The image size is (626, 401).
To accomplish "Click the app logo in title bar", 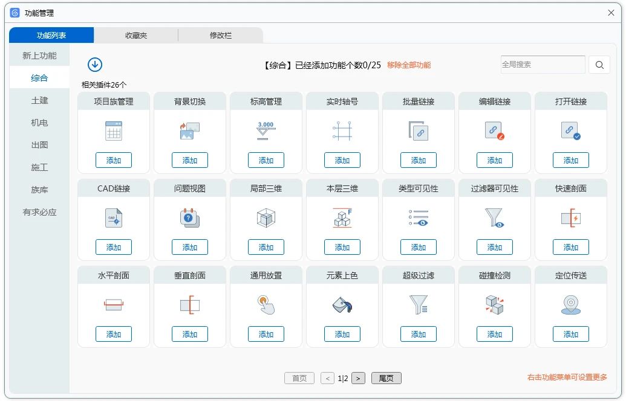I will (15, 13).
